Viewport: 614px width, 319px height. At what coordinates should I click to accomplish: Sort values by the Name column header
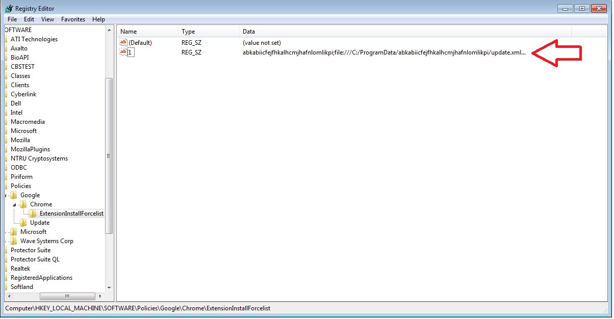(x=148, y=32)
